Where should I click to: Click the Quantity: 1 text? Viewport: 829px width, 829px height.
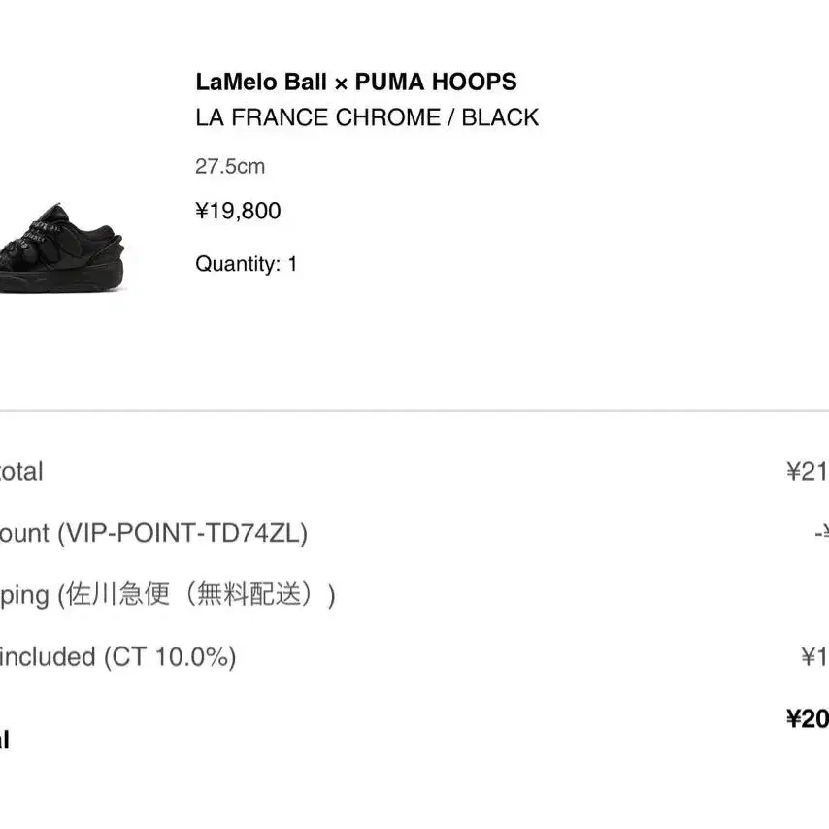point(246,264)
